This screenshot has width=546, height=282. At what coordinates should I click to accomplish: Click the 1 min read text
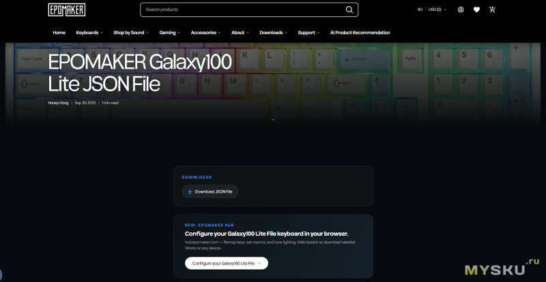tap(110, 103)
